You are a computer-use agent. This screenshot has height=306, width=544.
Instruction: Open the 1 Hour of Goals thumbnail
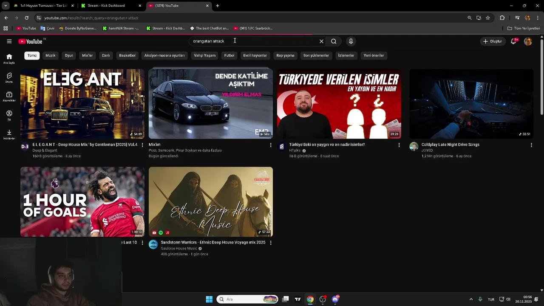[82, 202]
